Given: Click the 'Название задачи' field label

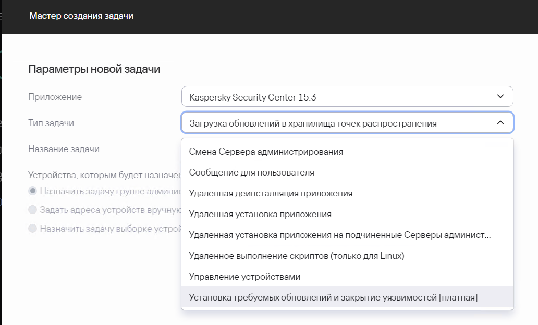Looking at the screenshot, I should (x=64, y=149).
